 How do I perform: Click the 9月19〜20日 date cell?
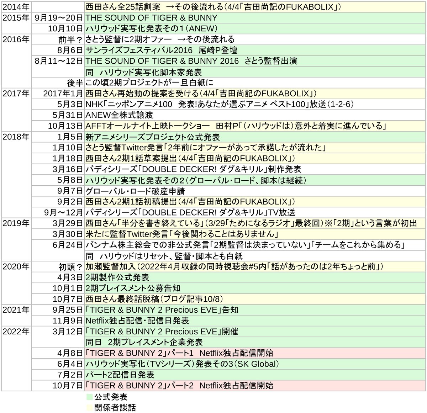coord(58,17)
